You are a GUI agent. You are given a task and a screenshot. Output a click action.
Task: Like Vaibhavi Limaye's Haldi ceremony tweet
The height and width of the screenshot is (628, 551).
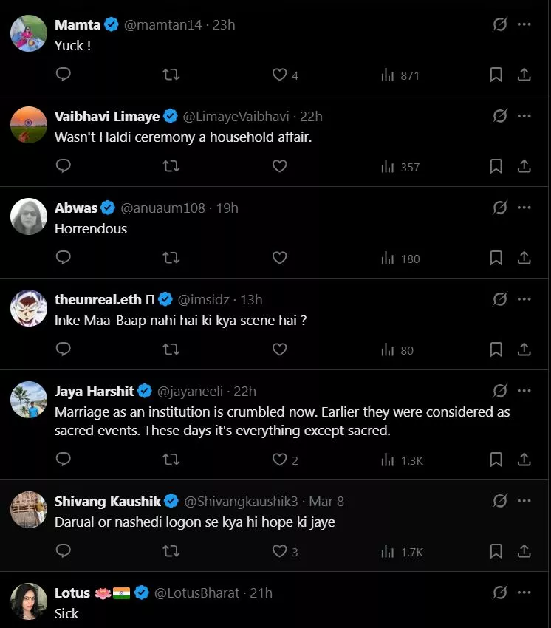(279, 166)
